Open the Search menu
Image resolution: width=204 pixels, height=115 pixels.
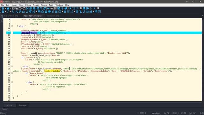[x=14, y=5]
